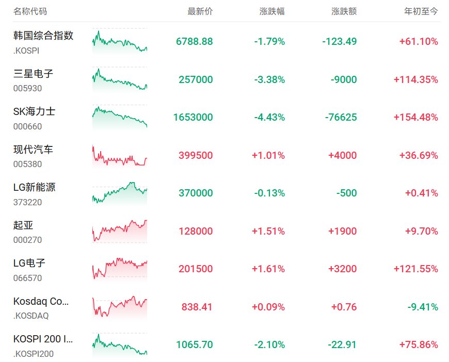This screenshot has height=362, width=449.
Task: Sort by the 年初至今 column header
Action: (x=421, y=11)
